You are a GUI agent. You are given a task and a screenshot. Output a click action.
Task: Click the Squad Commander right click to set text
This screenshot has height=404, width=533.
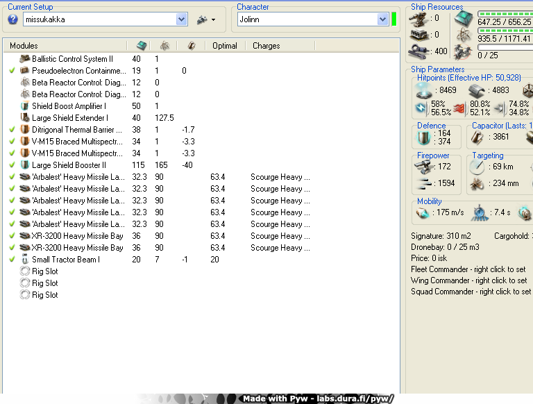470,292
